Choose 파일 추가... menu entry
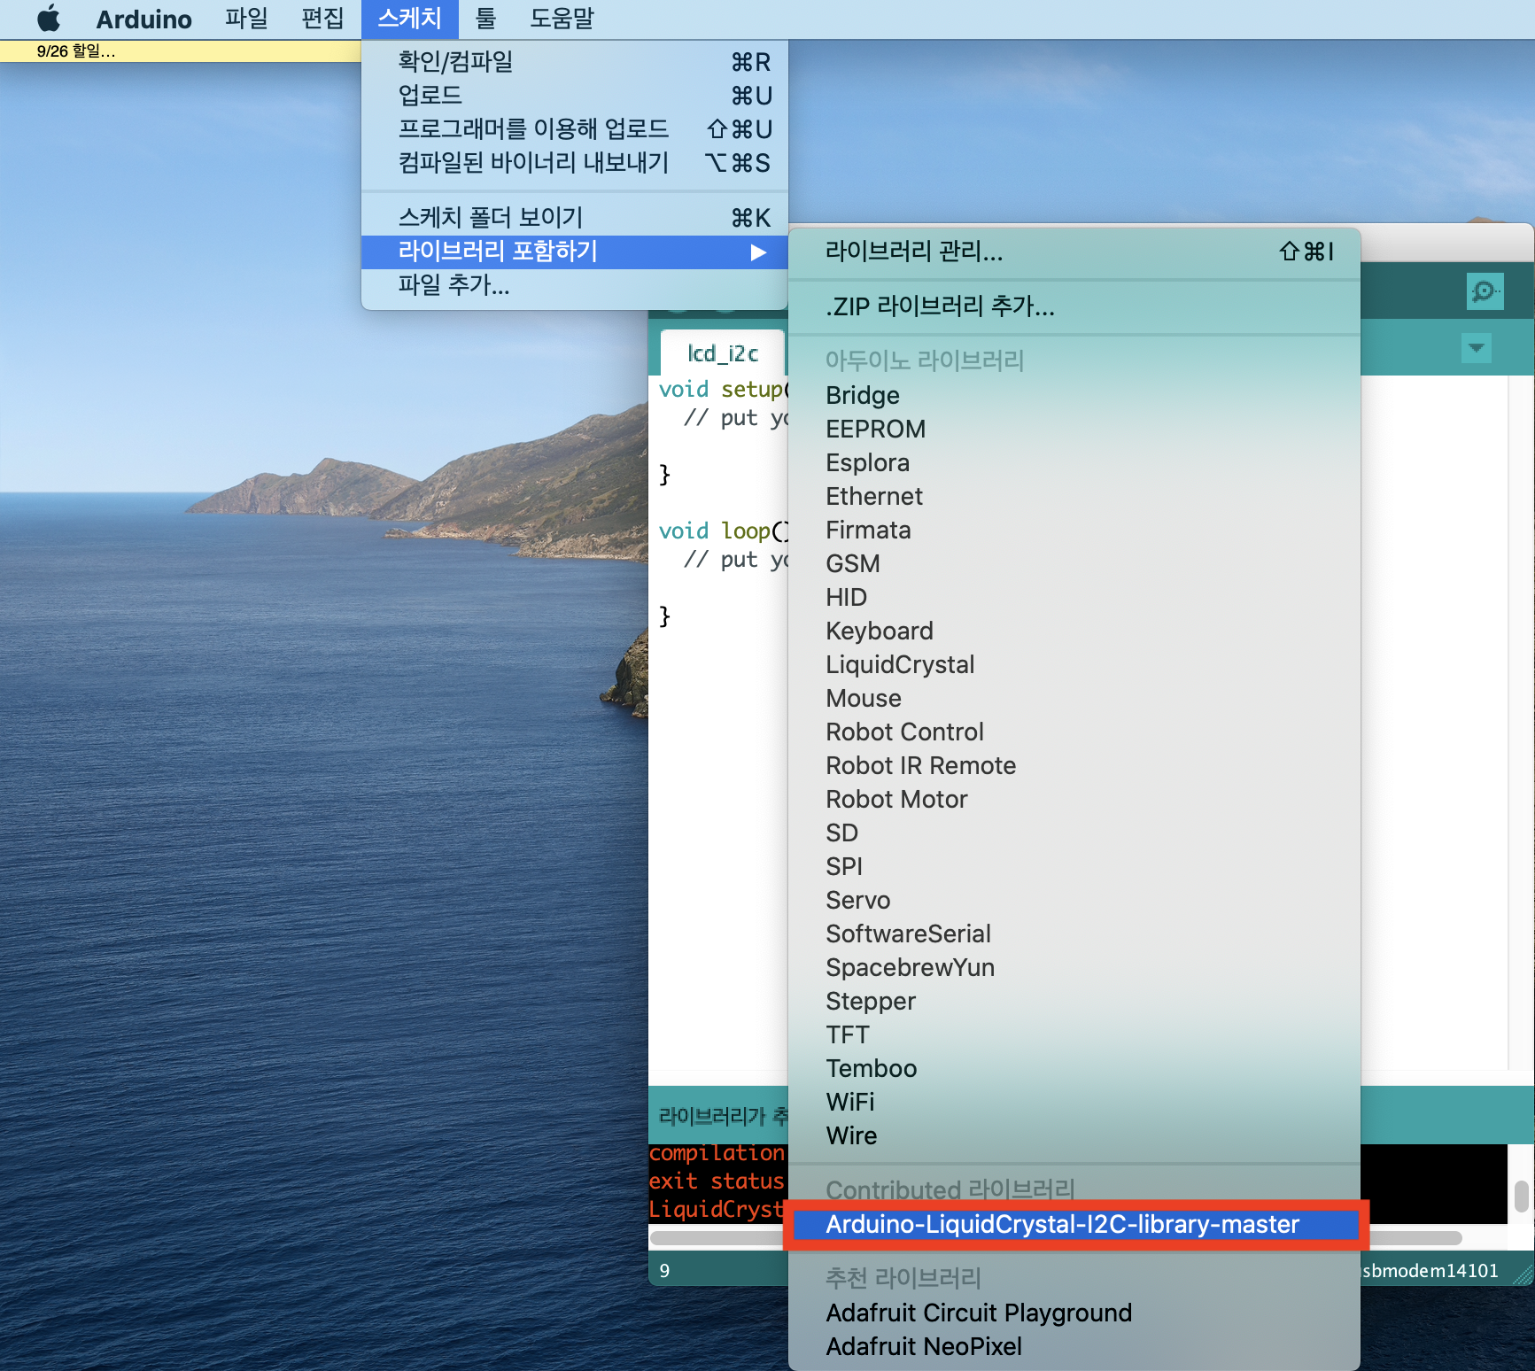1535x1371 pixels. (x=574, y=285)
